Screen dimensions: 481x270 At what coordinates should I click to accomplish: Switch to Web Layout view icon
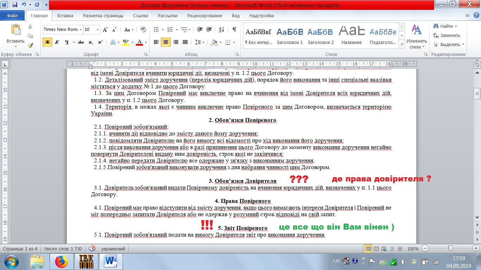[x=383, y=249]
